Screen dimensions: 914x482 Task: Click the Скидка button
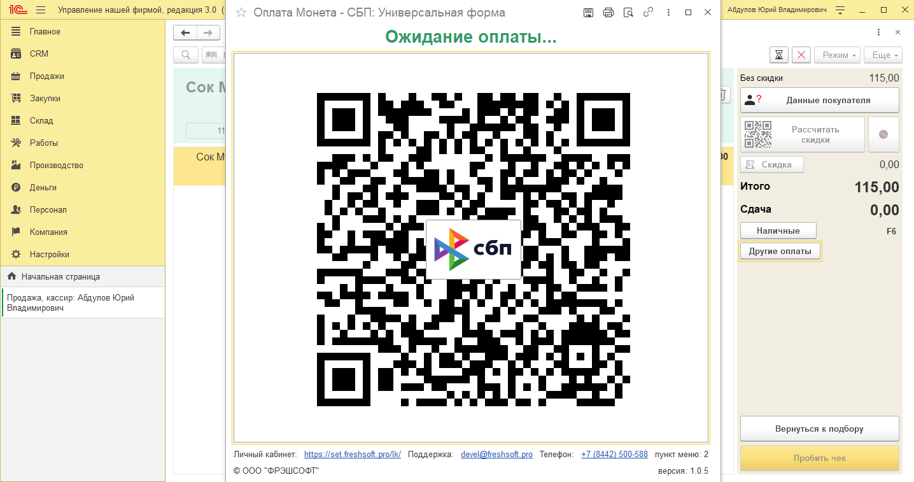(x=772, y=164)
